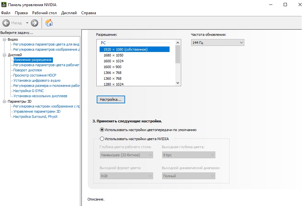
Task: Click the NVIDIA logo in title bar
Action: (x=4, y=5)
